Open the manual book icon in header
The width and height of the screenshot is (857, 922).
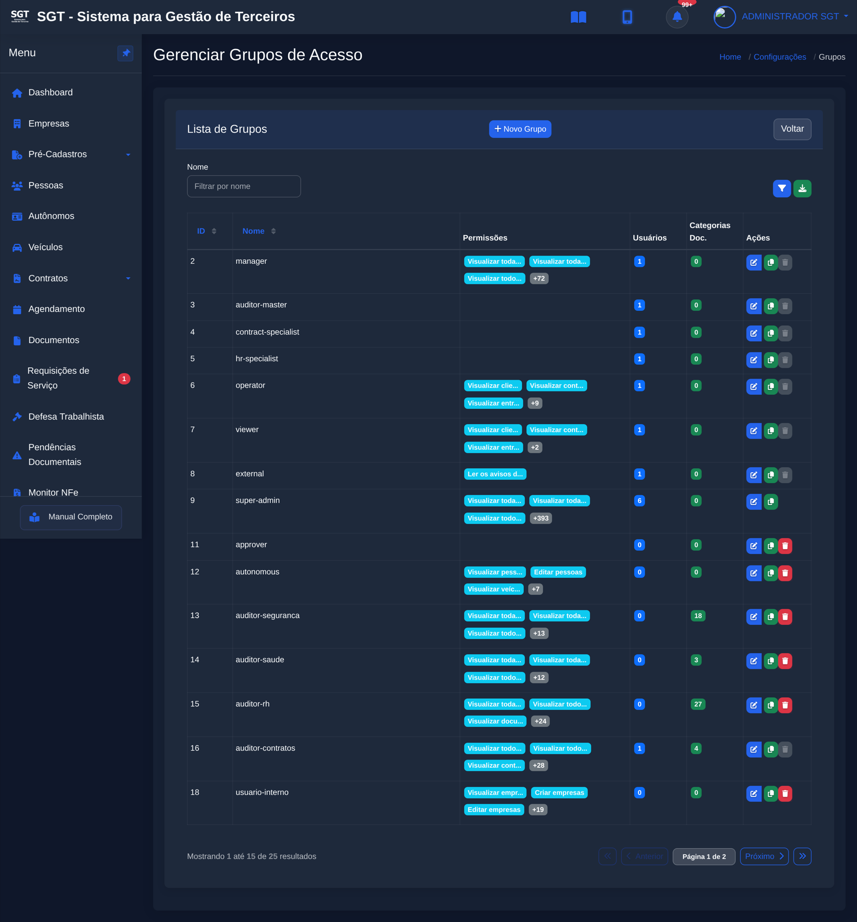(578, 17)
